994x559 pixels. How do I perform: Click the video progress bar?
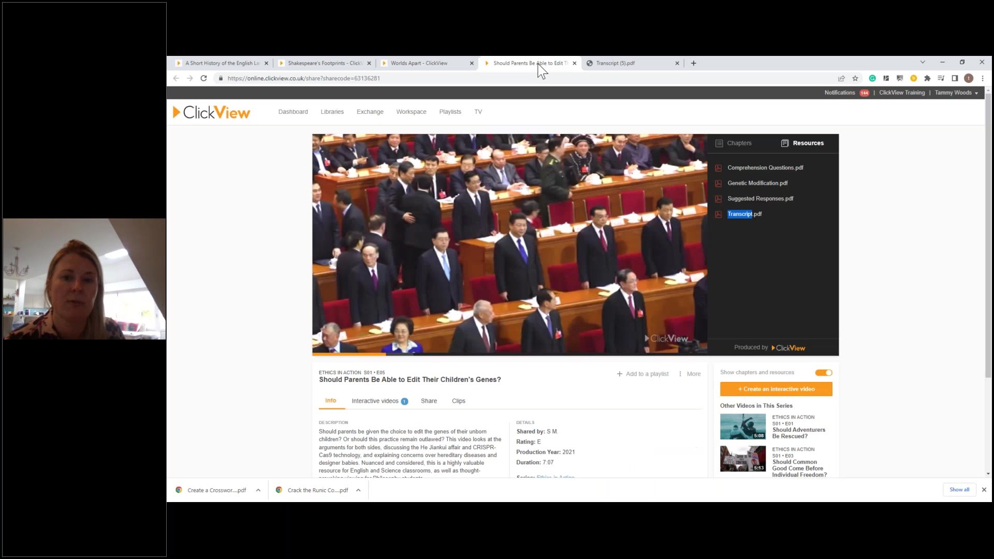point(509,355)
